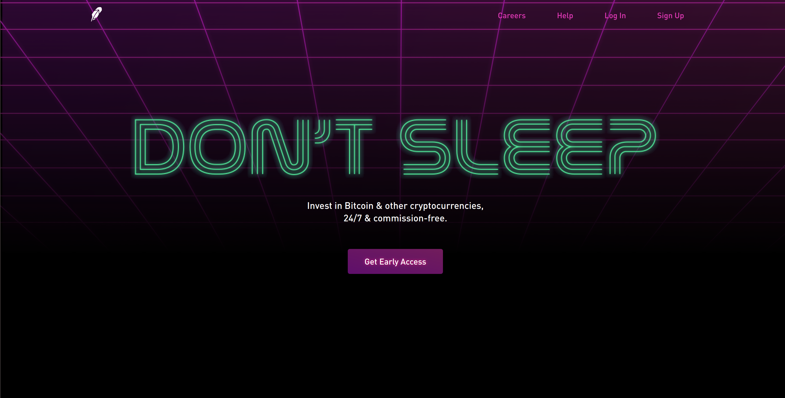Click the 24/7 commission-free subtitle line
The image size is (785, 398).
(x=395, y=218)
